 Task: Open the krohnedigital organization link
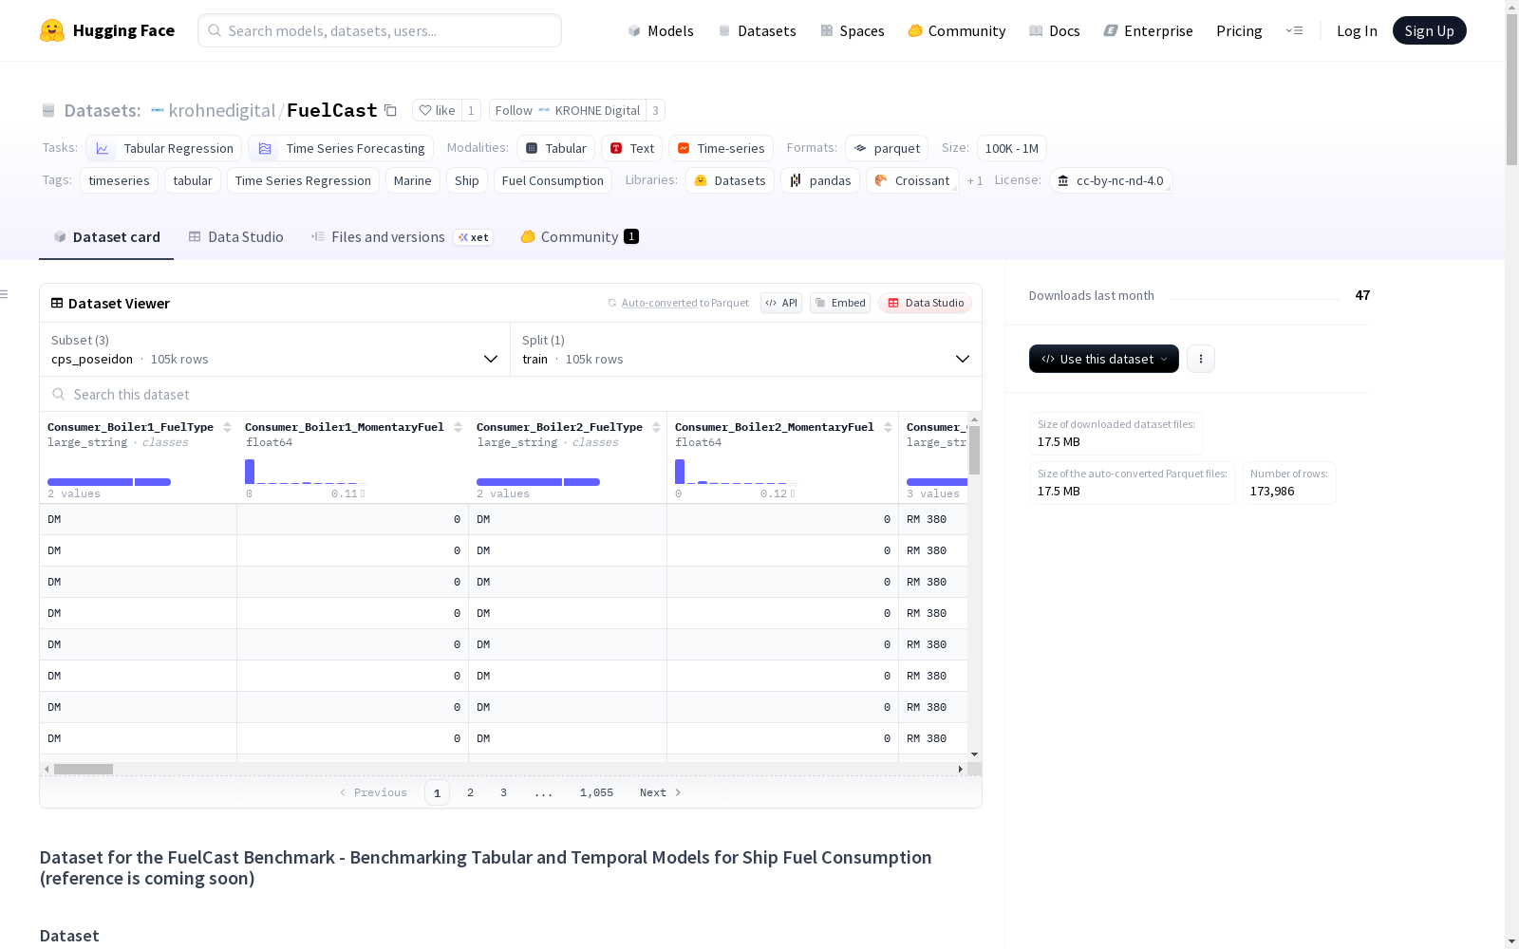[x=222, y=110]
